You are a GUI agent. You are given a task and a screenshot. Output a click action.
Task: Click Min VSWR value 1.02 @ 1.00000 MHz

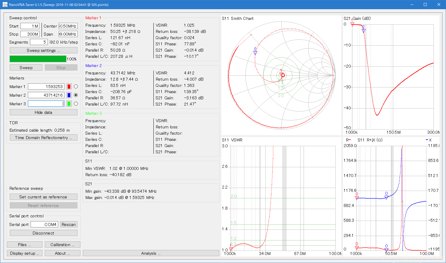point(129,168)
